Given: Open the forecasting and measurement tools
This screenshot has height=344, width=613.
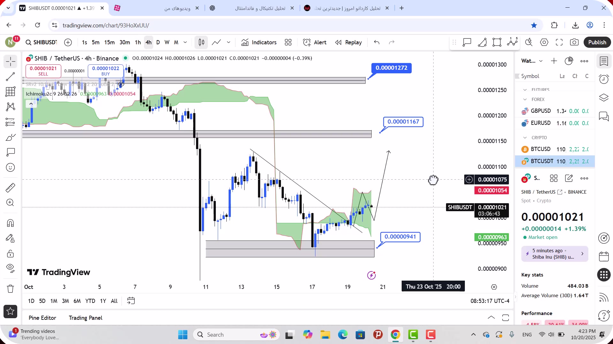Looking at the screenshot, I should (10, 122).
